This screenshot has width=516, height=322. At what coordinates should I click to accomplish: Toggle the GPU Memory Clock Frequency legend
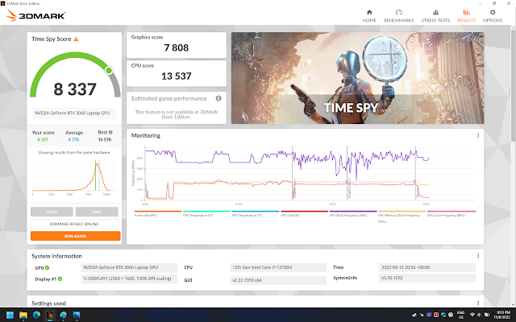[x=402, y=217]
